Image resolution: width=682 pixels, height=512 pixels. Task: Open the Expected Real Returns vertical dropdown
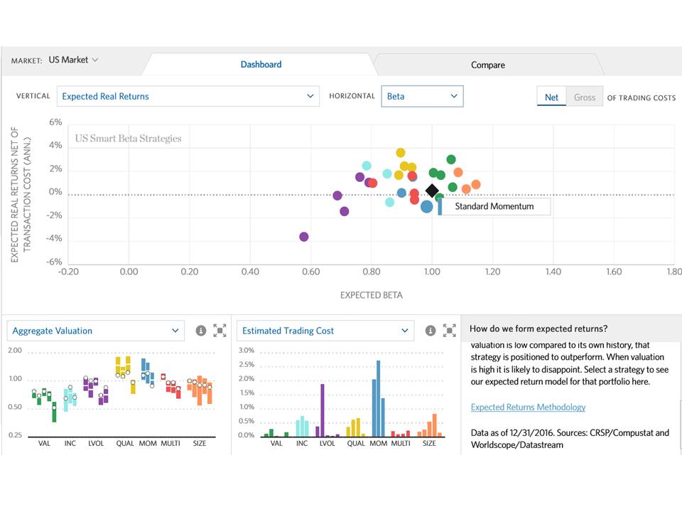click(188, 96)
